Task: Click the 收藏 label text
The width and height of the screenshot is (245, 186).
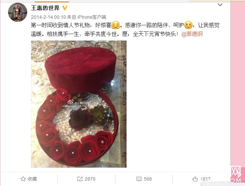Action: (x=32, y=179)
